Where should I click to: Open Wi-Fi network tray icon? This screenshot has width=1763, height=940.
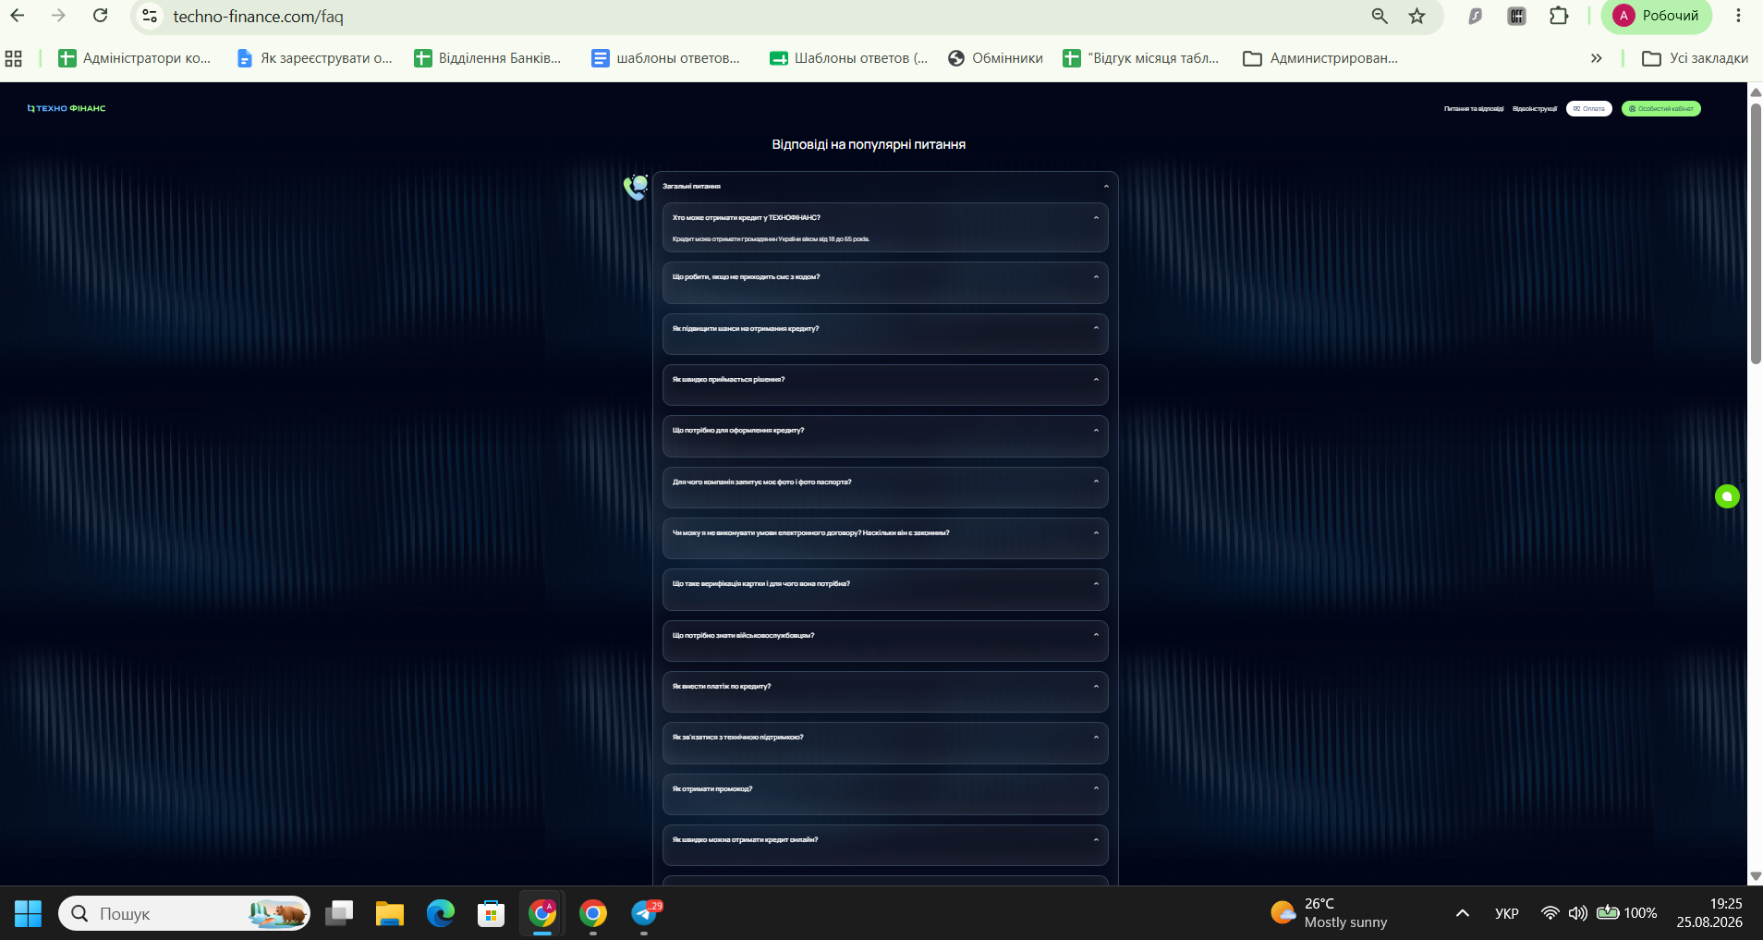pyautogui.click(x=1550, y=913)
